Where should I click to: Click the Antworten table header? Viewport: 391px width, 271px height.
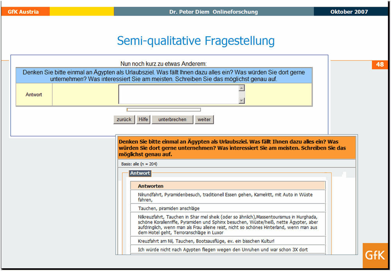click(228, 186)
